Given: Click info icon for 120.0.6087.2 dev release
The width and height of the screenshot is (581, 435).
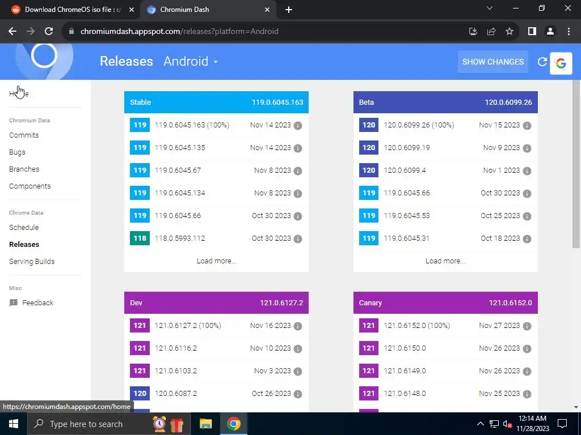Looking at the screenshot, I should 297,394.
